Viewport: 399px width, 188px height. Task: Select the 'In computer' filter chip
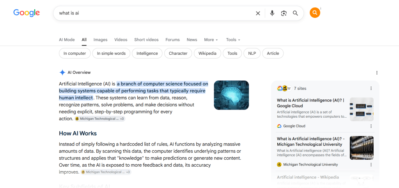point(74,53)
